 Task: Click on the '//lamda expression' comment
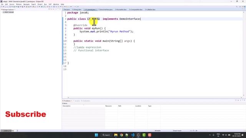pyautogui.click(x=87, y=47)
